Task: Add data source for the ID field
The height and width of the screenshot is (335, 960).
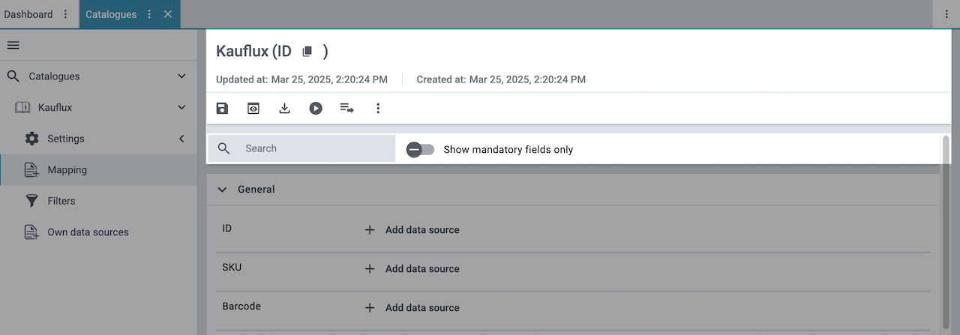Action: coord(412,230)
